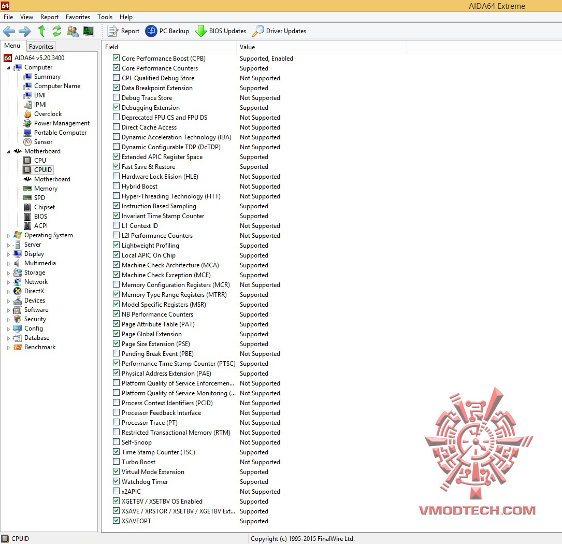
Task: Open the Favorites menu
Action: click(78, 17)
